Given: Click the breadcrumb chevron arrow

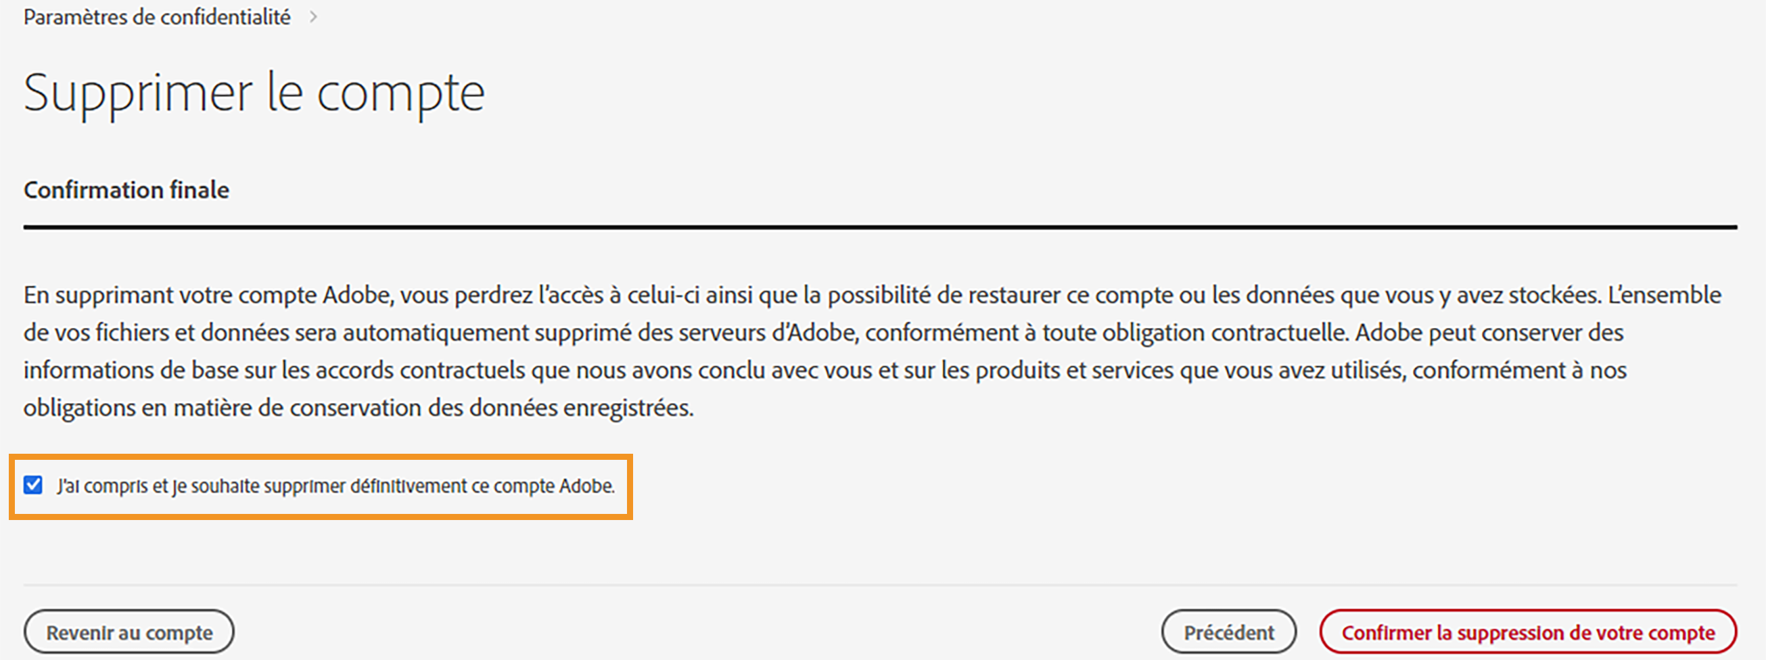Looking at the screenshot, I should 313,17.
